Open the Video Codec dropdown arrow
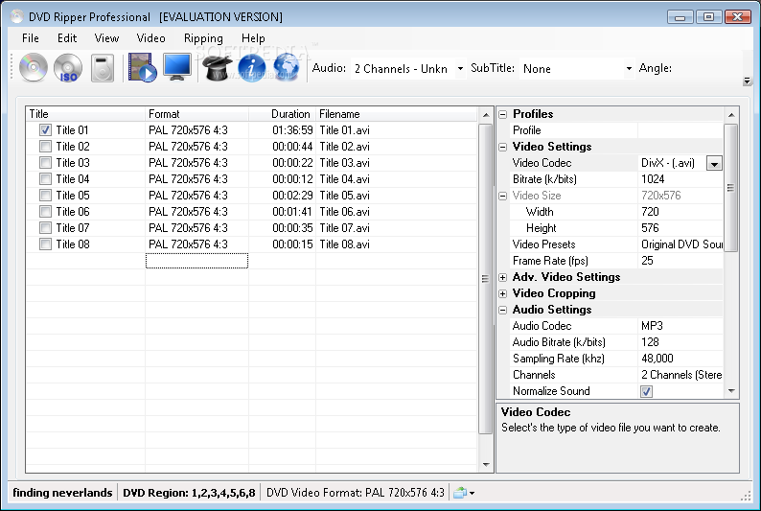The width and height of the screenshot is (761, 511). [714, 163]
